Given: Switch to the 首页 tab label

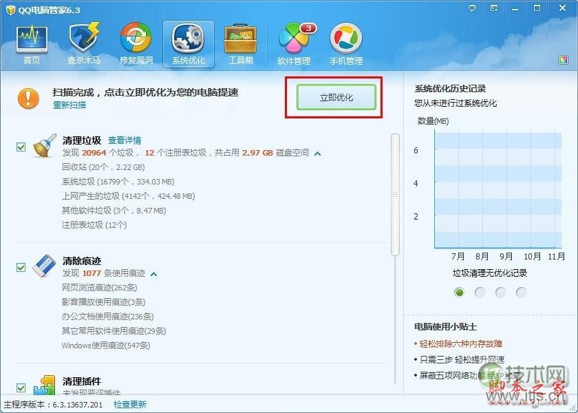Looking at the screenshot, I should point(32,60).
